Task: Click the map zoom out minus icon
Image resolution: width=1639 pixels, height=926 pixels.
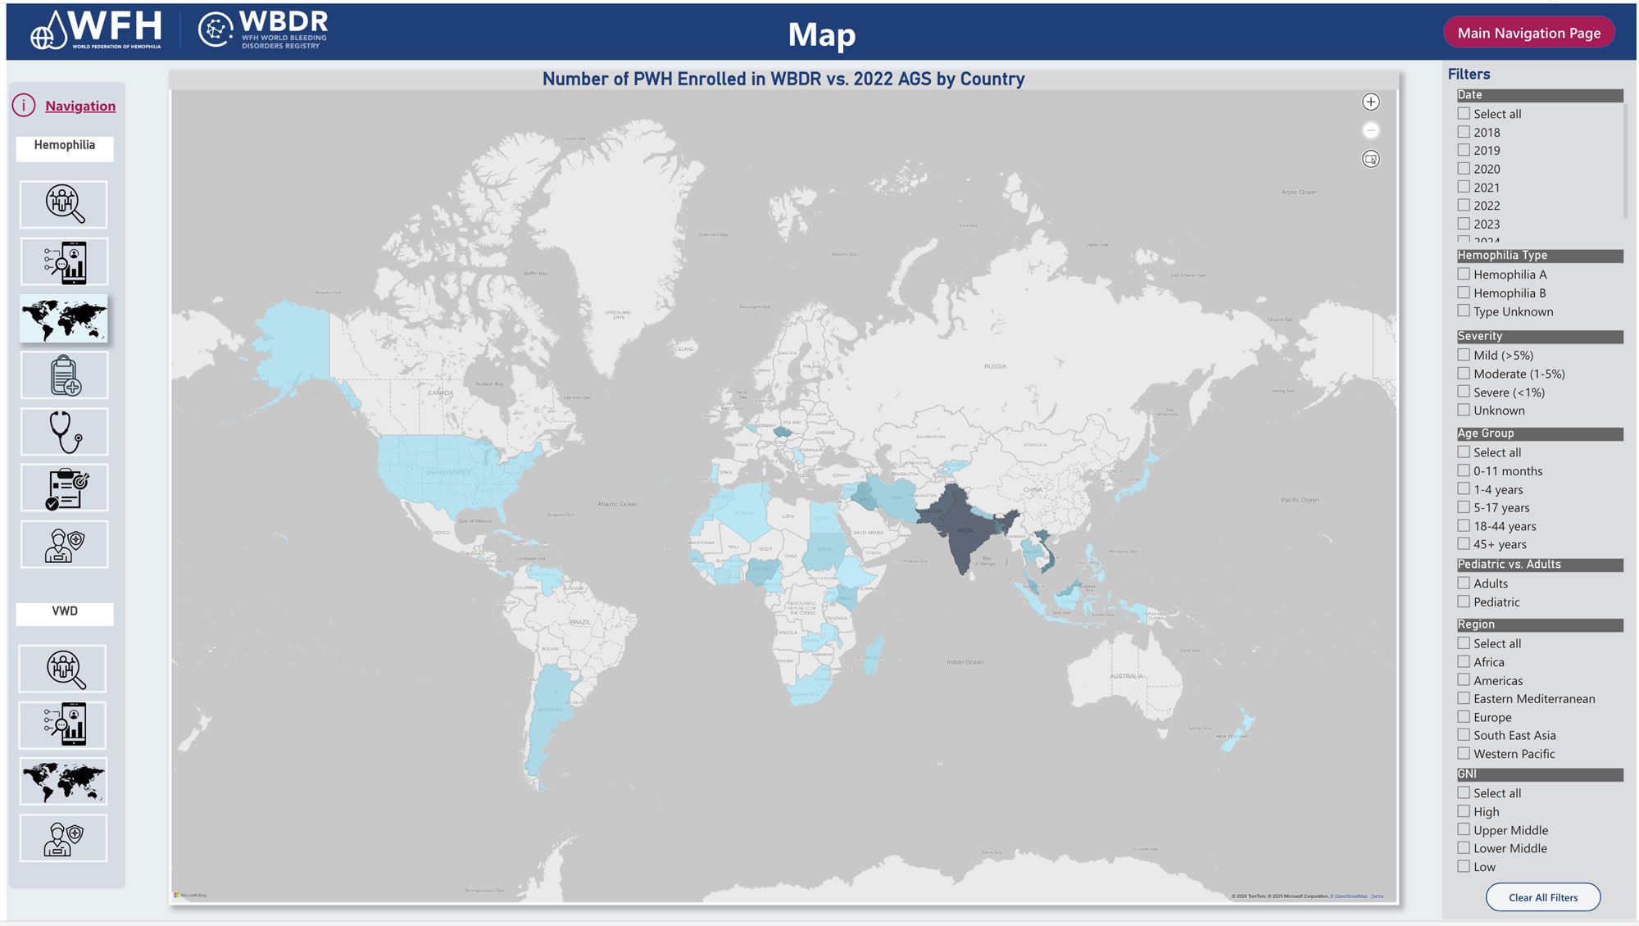Action: (x=1370, y=131)
